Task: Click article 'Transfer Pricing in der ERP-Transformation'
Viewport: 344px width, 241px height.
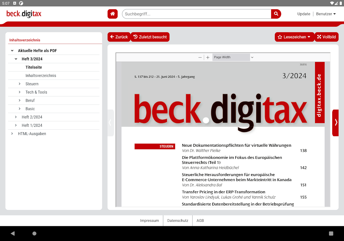Action: [x=224, y=192]
